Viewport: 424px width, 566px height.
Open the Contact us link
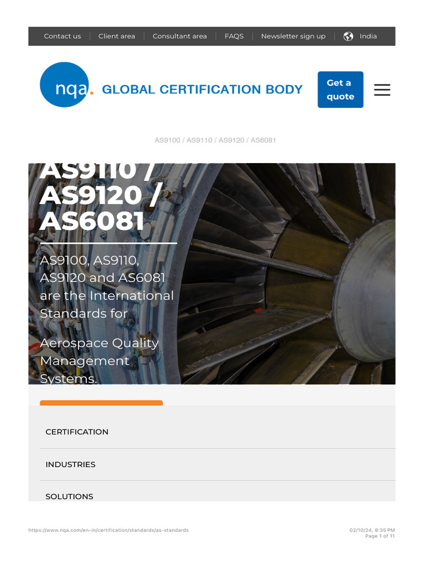[62, 36]
